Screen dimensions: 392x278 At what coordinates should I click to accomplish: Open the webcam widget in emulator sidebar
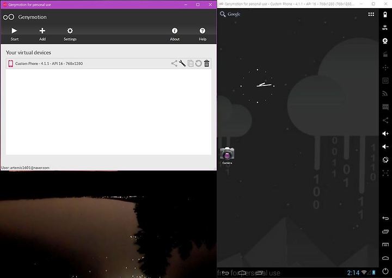point(385,41)
